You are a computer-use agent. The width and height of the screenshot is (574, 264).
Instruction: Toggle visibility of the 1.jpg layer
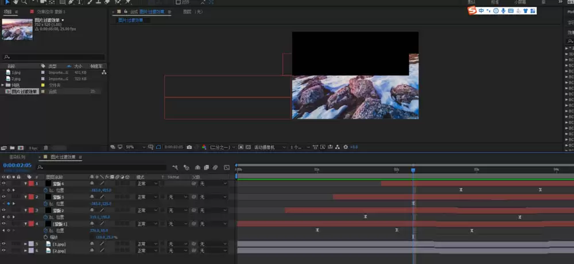point(3,243)
